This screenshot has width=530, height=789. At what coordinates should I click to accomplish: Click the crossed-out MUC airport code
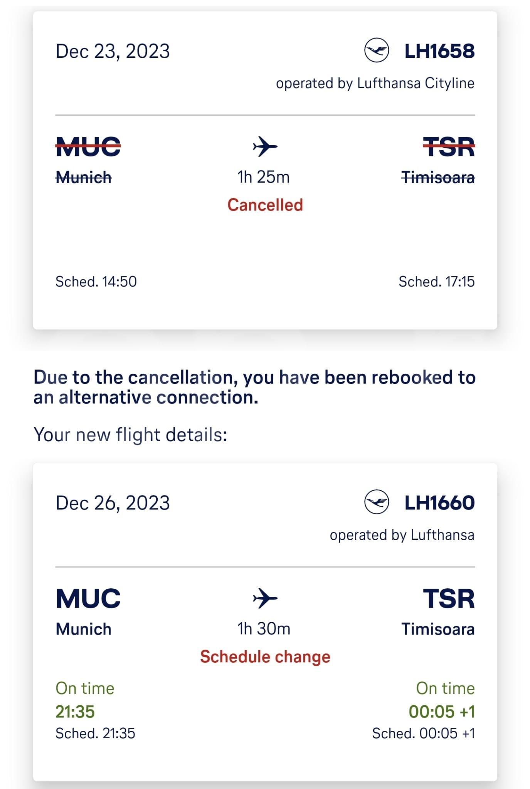pyautogui.click(x=88, y=147)
